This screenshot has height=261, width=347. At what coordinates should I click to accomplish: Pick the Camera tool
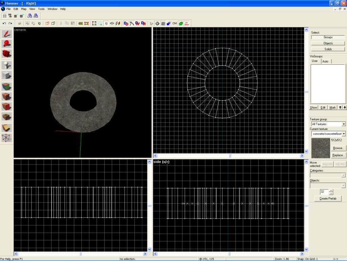click(x=7, y=54)
